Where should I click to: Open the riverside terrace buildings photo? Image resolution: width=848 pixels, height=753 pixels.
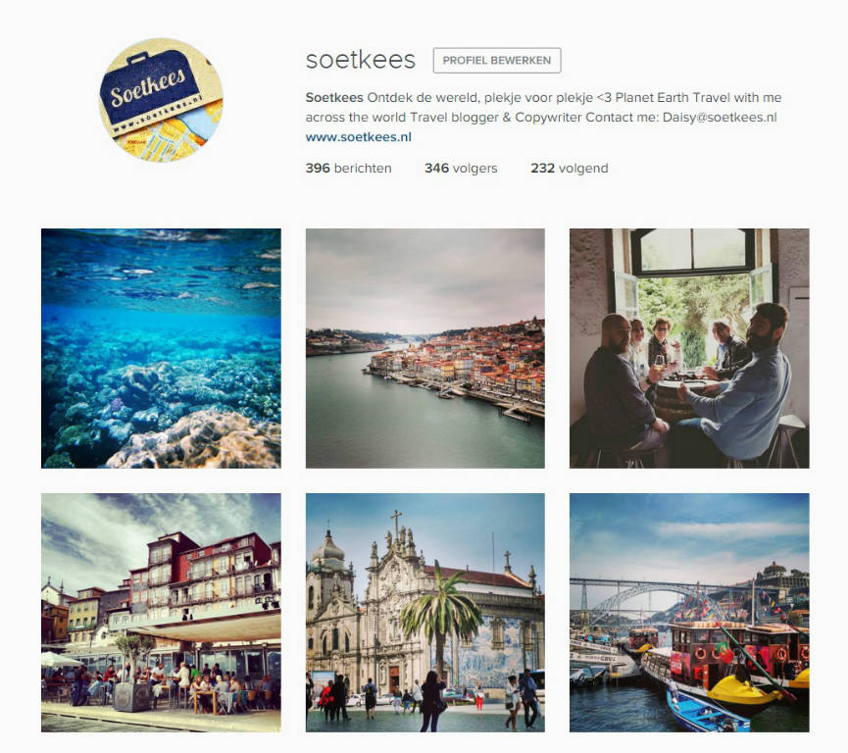(x=161, y=613)
